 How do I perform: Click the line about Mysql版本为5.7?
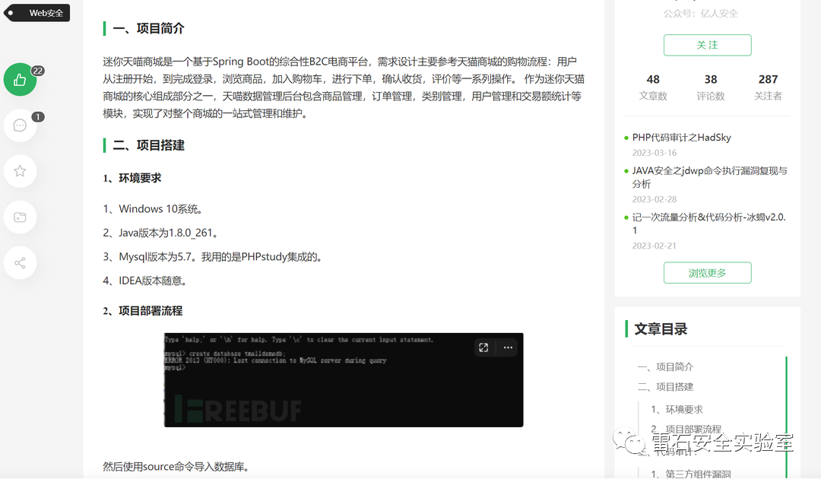pos(212,257)
